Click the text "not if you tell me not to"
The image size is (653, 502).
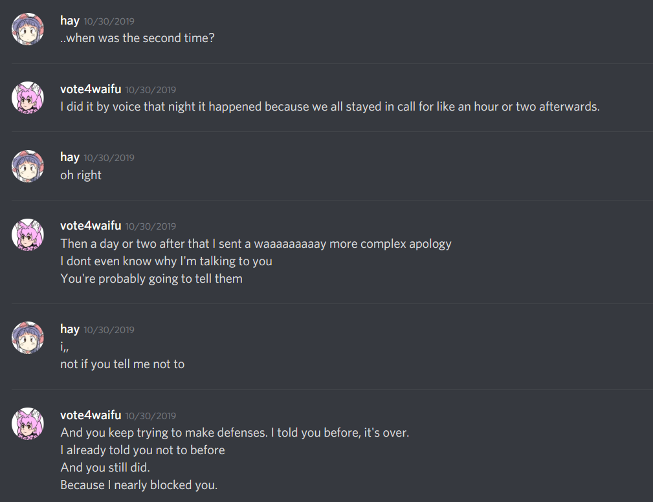[x=122, y=364]
